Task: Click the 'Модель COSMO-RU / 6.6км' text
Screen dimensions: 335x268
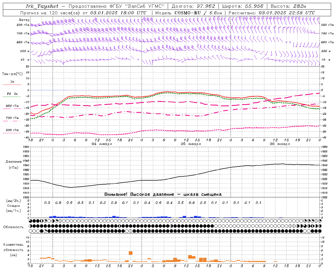Action: (x=189, y=13)
